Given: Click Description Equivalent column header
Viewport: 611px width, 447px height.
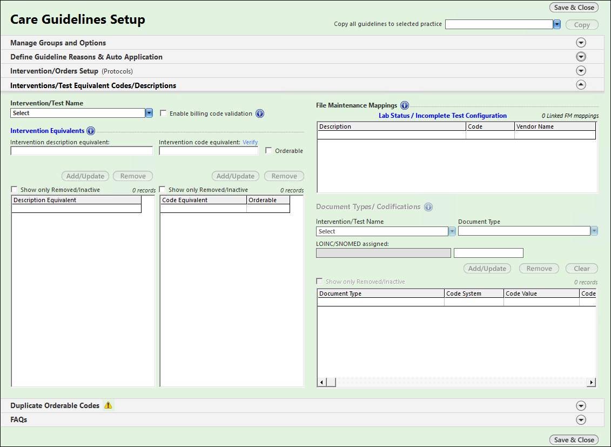Looking at the screenshot, I should pos(76,200).
